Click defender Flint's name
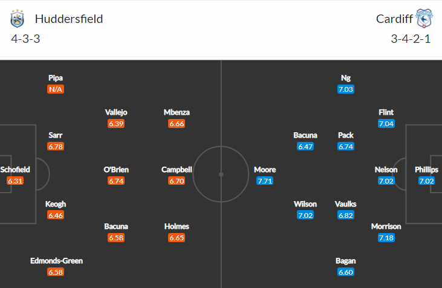The height and width of the screenshot is (288, 442). pos(386,112)
